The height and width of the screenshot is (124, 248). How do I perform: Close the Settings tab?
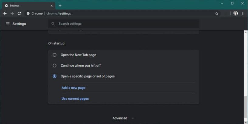tap(52, 5)
